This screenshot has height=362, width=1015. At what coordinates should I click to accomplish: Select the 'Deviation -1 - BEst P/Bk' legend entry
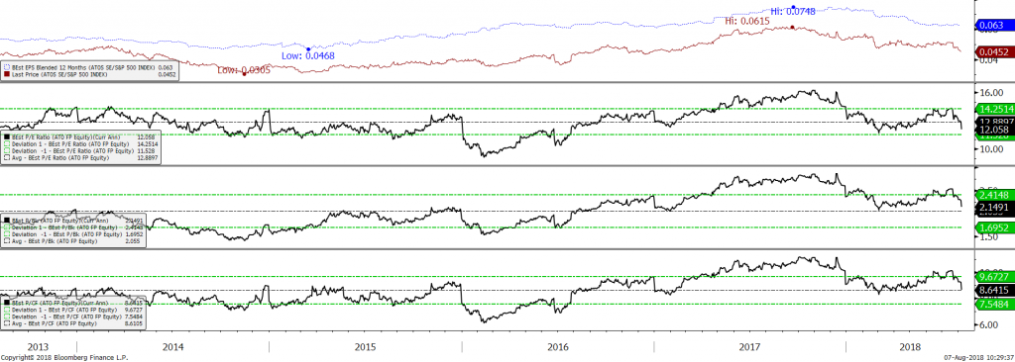tap(73, 234)
